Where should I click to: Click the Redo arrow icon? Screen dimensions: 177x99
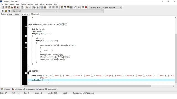[x=30, y=7]
